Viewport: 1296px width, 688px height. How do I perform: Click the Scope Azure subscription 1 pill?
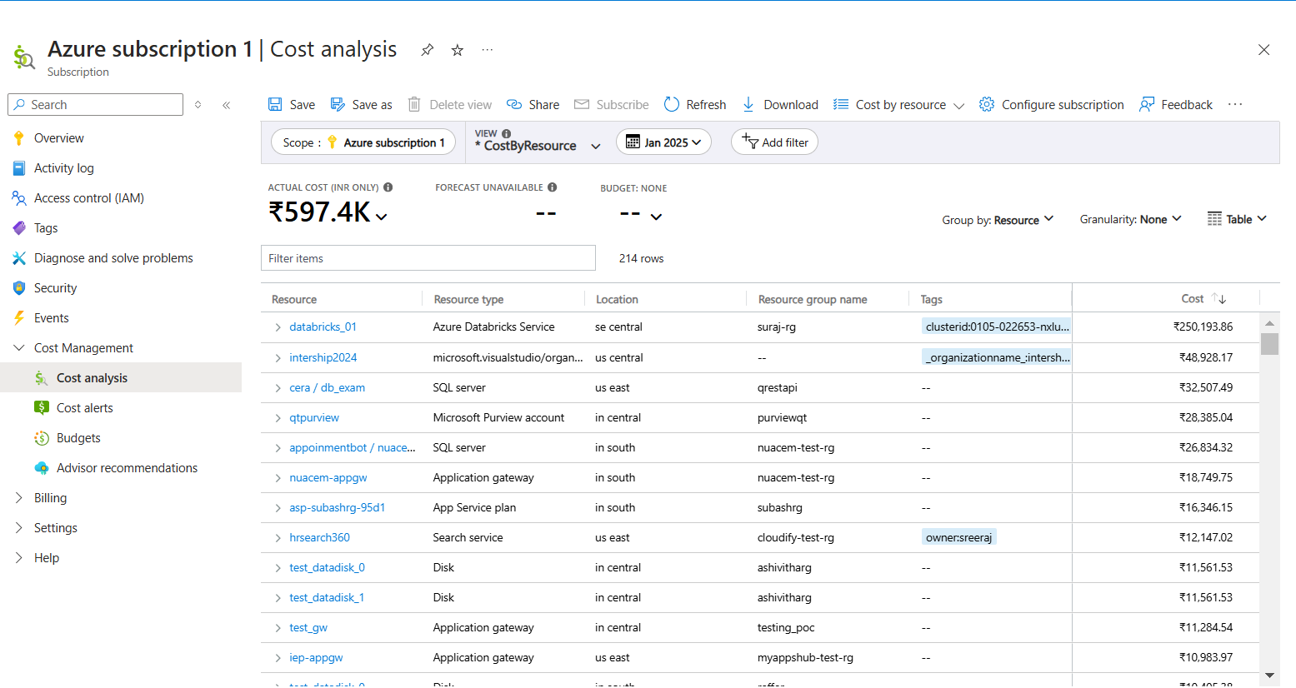[363, 142]
